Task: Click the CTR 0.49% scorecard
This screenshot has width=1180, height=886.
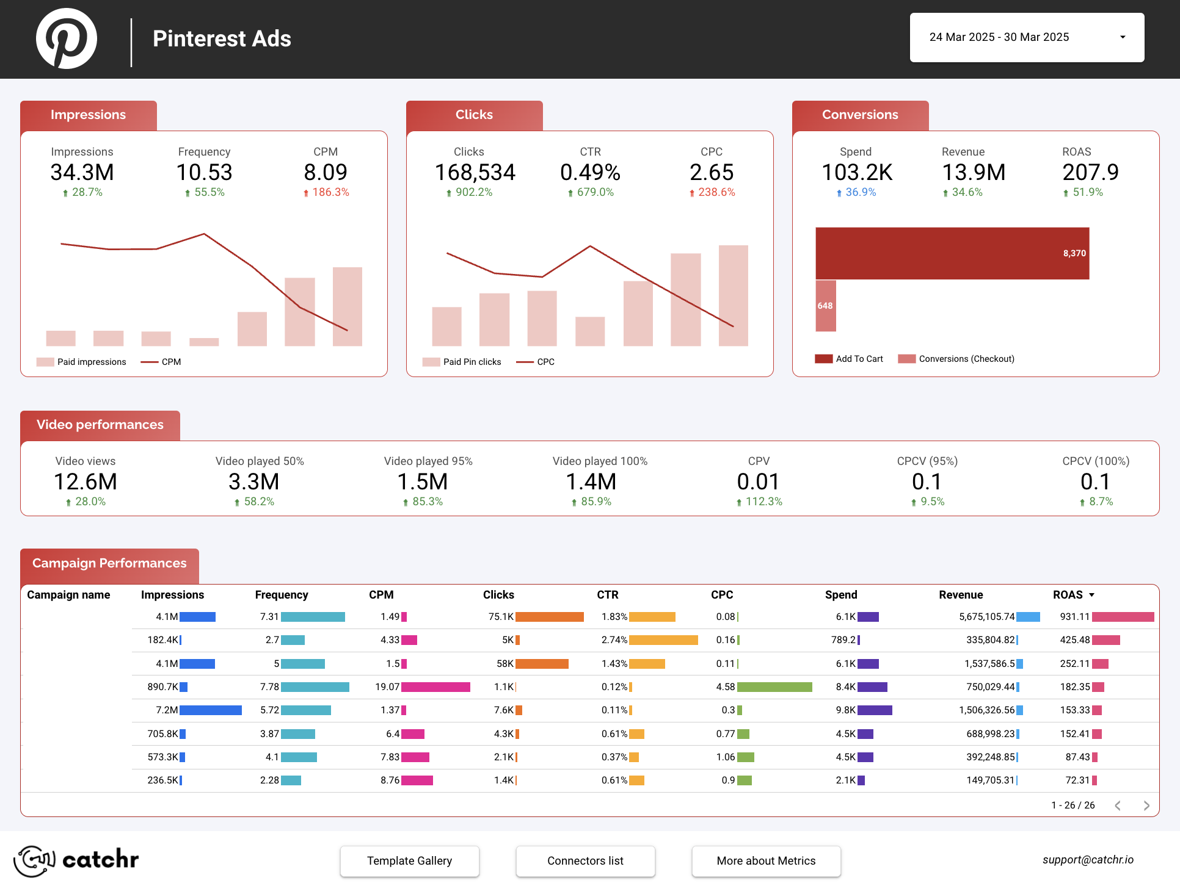Action: pyautogui.click(x=590, y=173)
